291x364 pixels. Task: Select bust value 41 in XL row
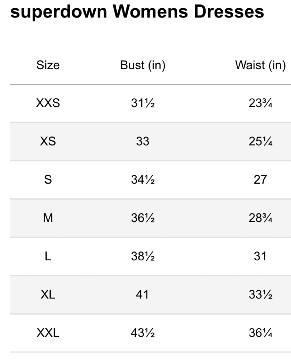coord(142,294)
